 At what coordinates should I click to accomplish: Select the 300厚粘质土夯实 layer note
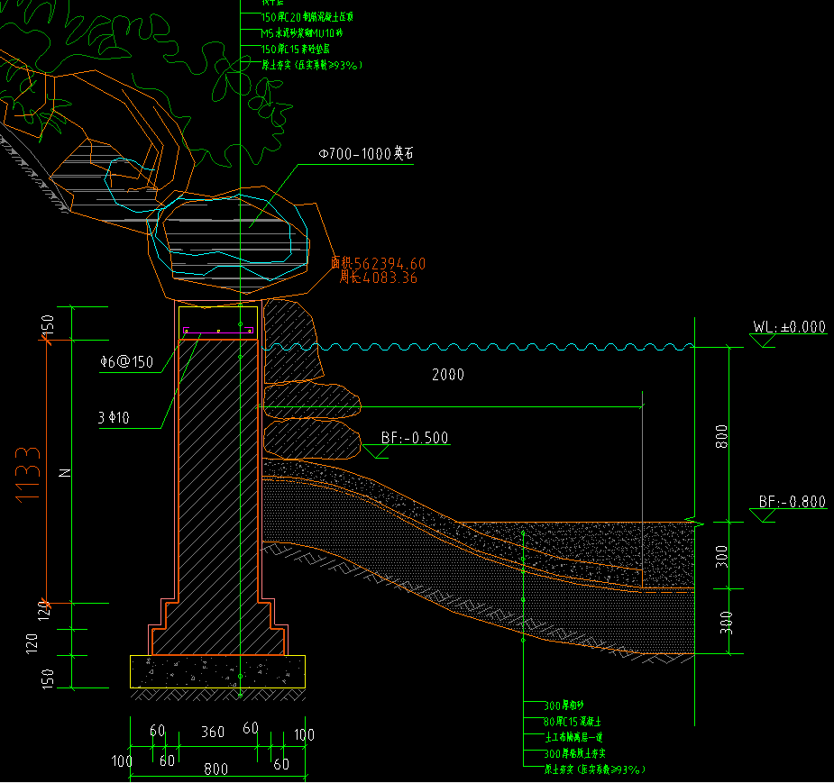574,753
